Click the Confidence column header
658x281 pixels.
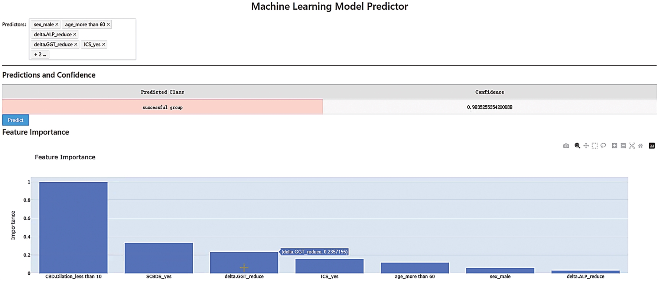coord(489,92)
